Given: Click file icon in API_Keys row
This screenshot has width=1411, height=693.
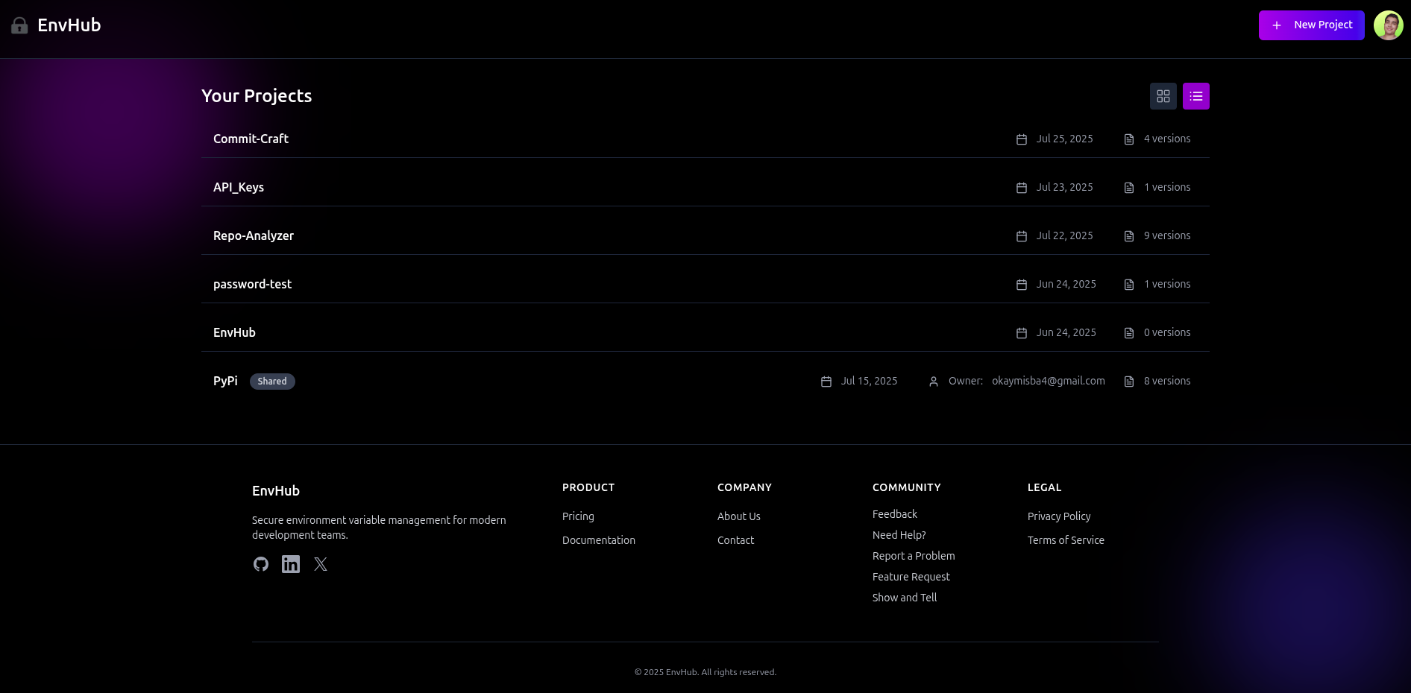Looking at the screenshot, I should [x=1129, y=188].
